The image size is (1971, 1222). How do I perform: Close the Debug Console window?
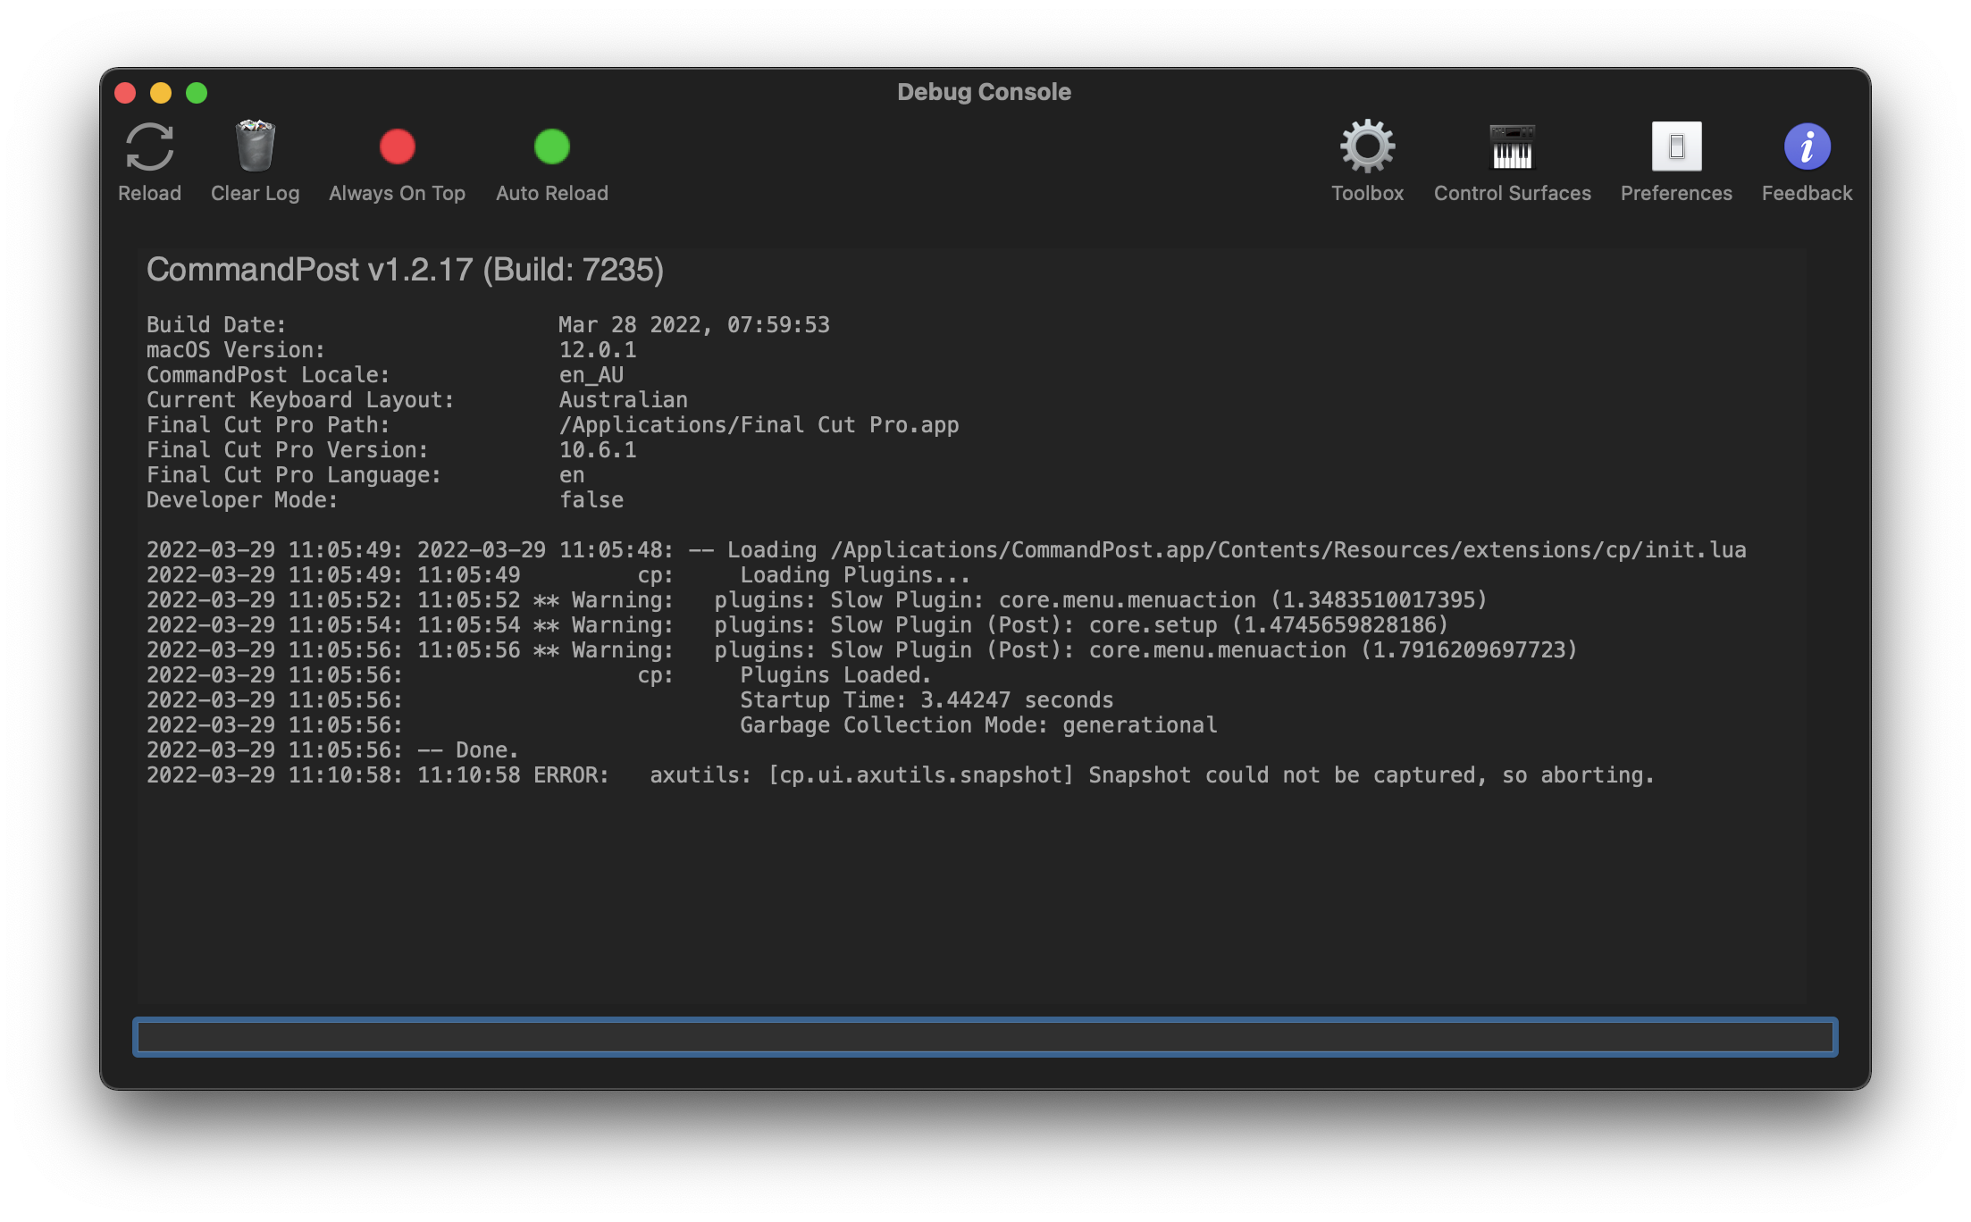pyautogui.click(x=125, y=93)
